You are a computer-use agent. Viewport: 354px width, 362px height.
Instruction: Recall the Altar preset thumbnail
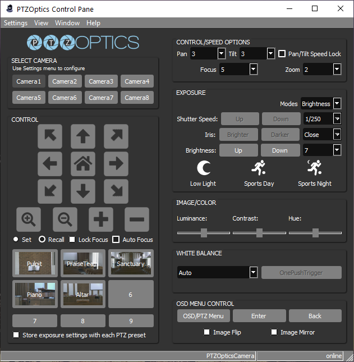pyautogui.click(x=83, y=294)
